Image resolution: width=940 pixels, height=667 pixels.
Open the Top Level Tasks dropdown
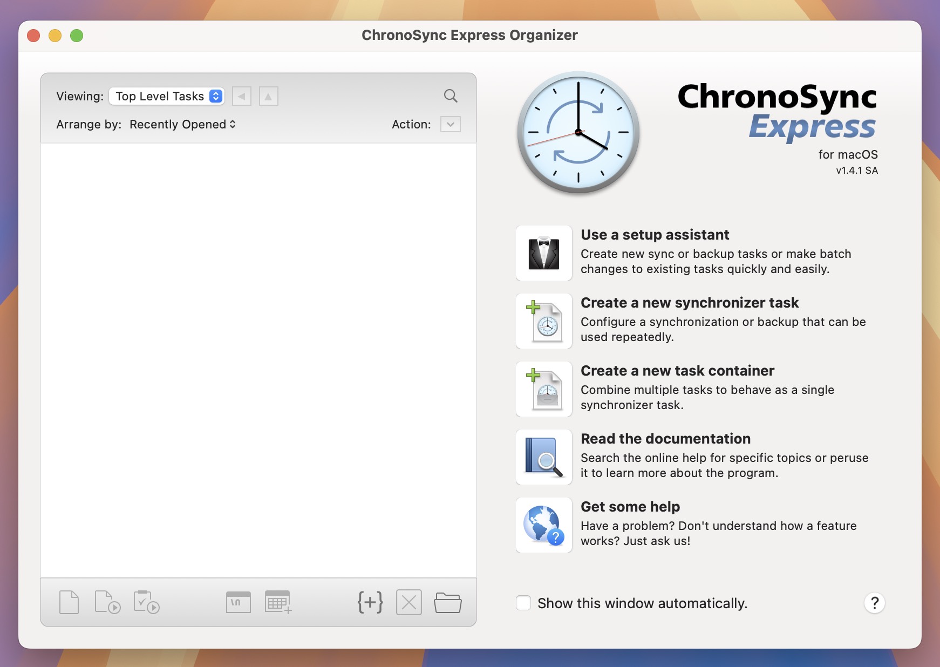coord(166,96)
